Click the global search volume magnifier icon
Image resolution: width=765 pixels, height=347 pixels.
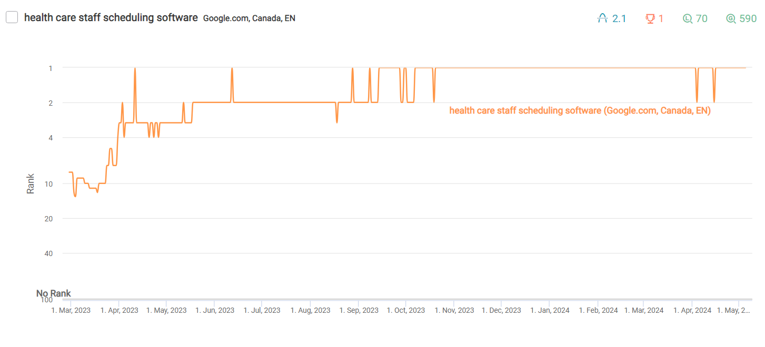click(731, 18)
